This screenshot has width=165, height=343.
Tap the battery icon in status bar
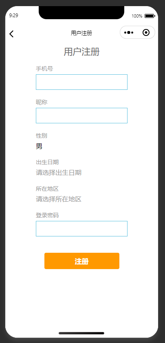150,16
